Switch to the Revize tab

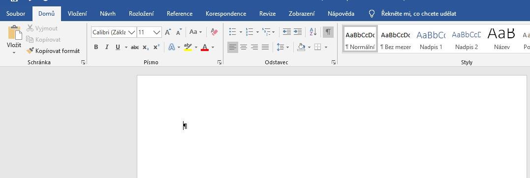(267, 14)
